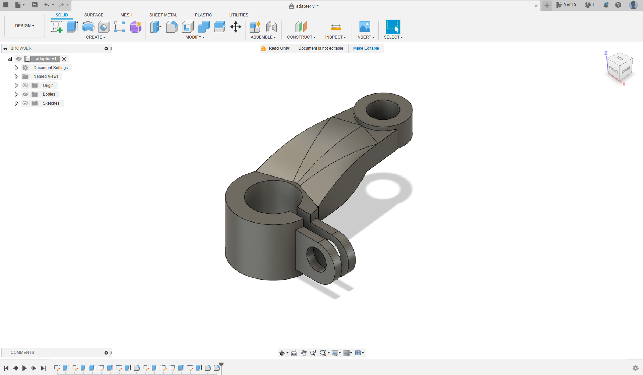Toggle visibility of adapter v1 component
This screenshot has height=375, width=643.
[x=19, y=59]
